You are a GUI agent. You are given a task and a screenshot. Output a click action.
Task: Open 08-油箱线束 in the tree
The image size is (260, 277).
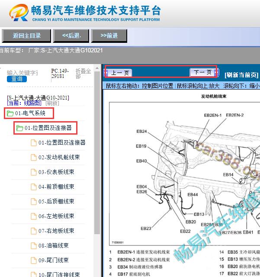pos(54,245)
